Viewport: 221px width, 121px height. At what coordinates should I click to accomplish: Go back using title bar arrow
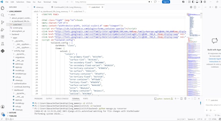(x=68, y=2)
